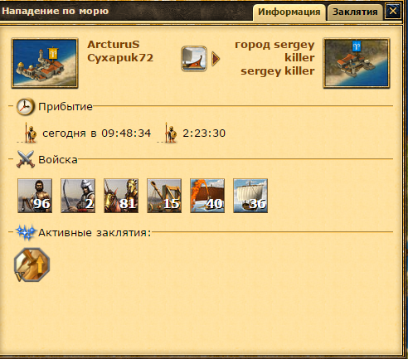
Task: Switch to the Информация tab
Action: point(289,12)
